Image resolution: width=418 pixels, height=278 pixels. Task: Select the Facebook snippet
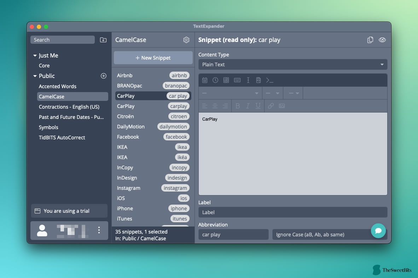(153, 137)
